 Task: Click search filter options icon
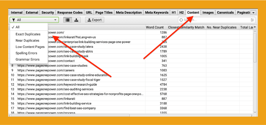252,20
